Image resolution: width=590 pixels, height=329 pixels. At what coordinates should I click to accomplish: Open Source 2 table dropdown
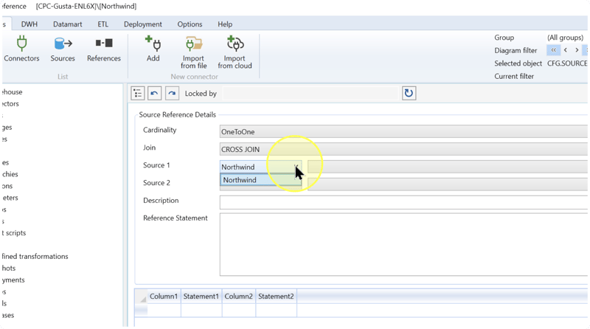click(448, 184)
